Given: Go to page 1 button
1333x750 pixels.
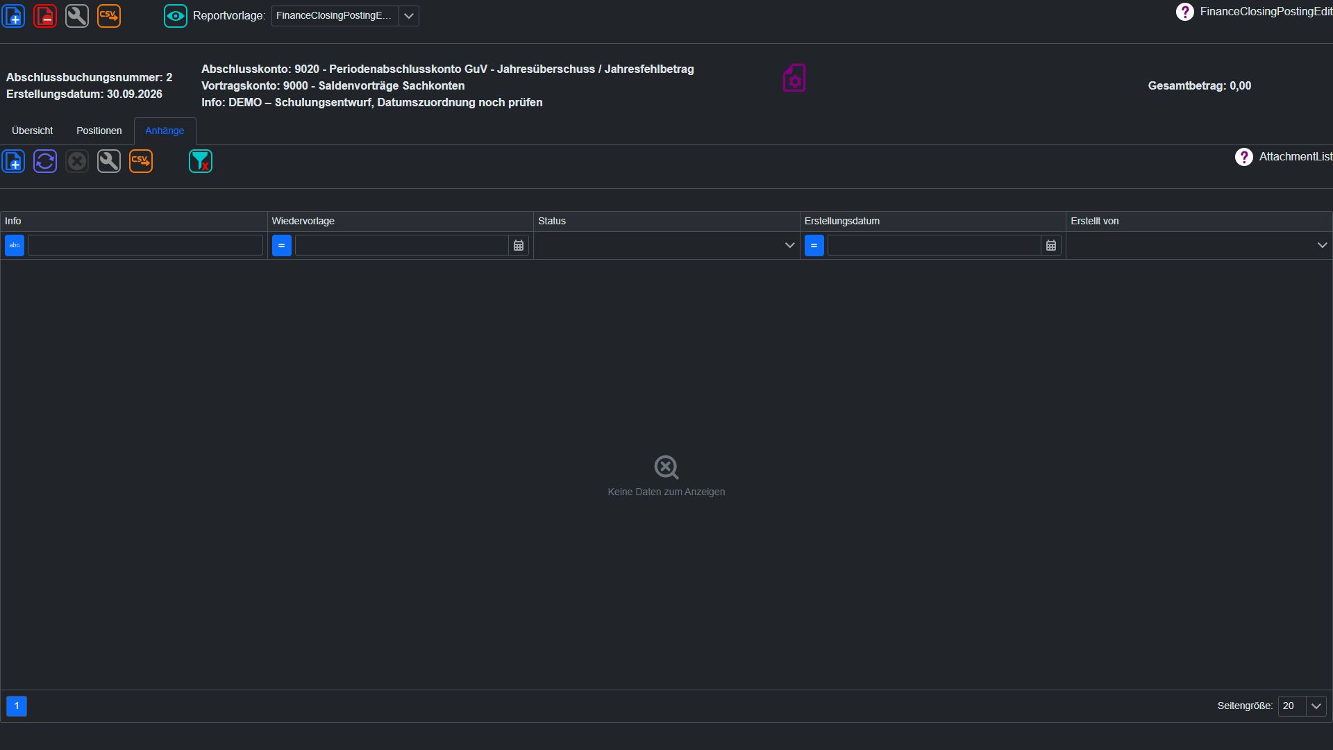Looking at the screenshot, I should pos(17,706).
